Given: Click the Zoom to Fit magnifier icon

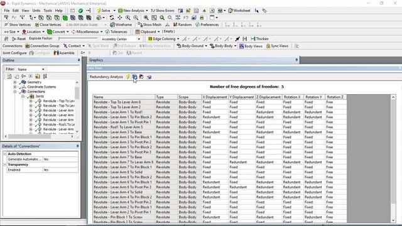Looking at the screenshot, I should click(x=162, y=18).
